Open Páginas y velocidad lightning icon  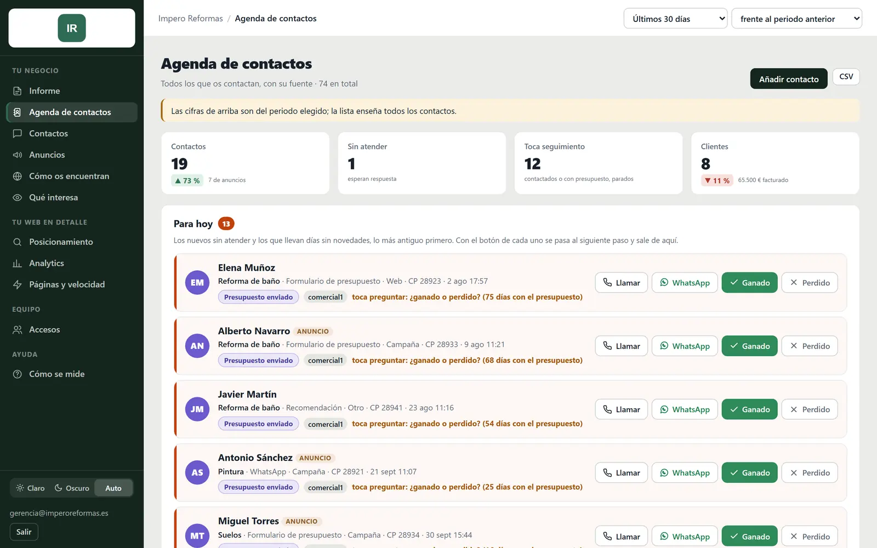[x=18, y=285]
